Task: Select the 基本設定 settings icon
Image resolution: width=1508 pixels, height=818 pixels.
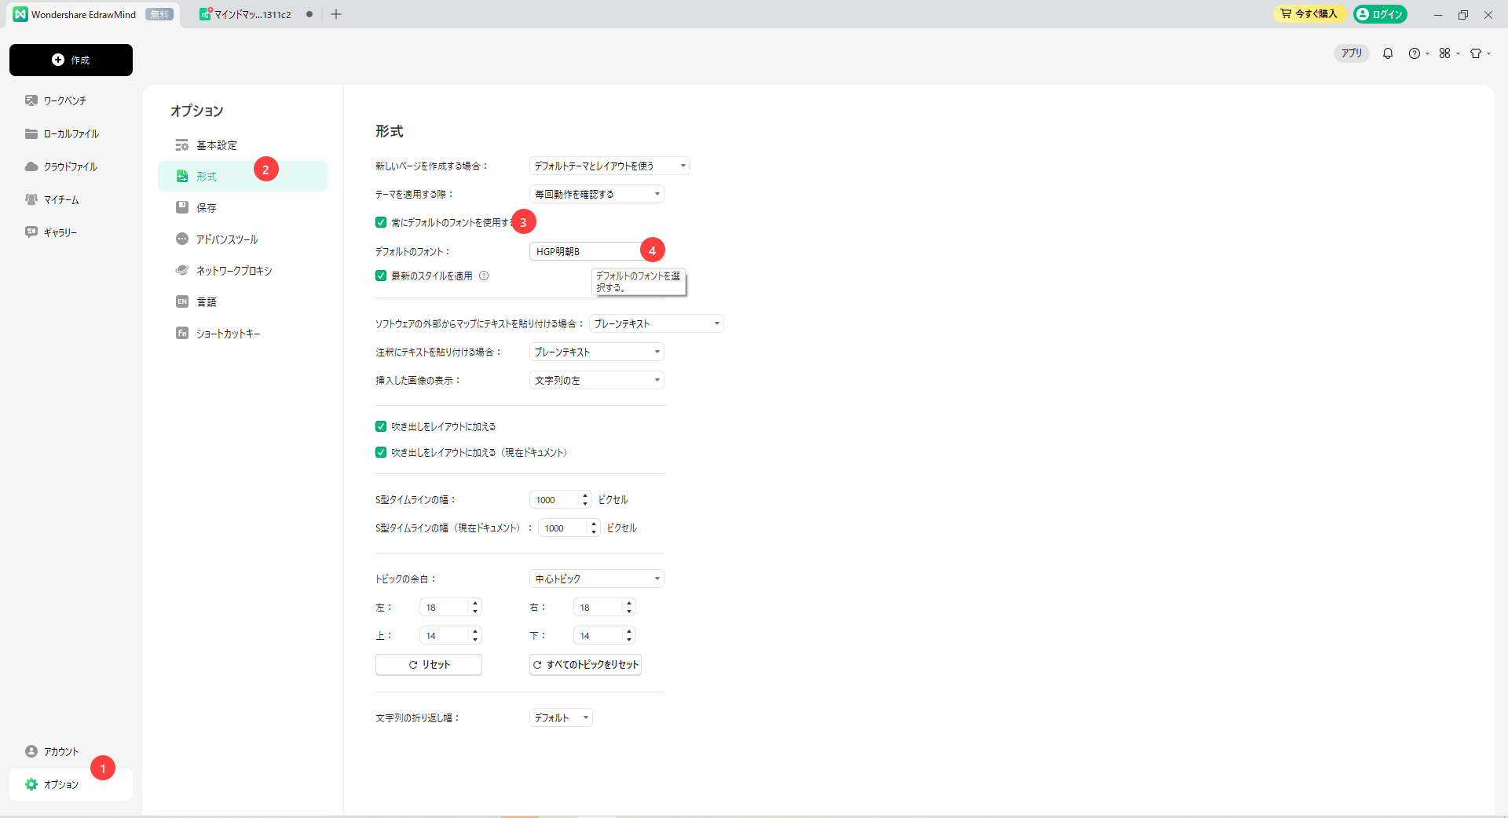Action: click(182, 145)
